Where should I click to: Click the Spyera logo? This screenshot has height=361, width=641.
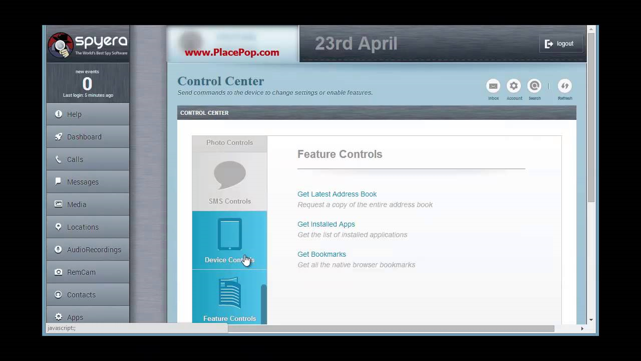point(88,45)
